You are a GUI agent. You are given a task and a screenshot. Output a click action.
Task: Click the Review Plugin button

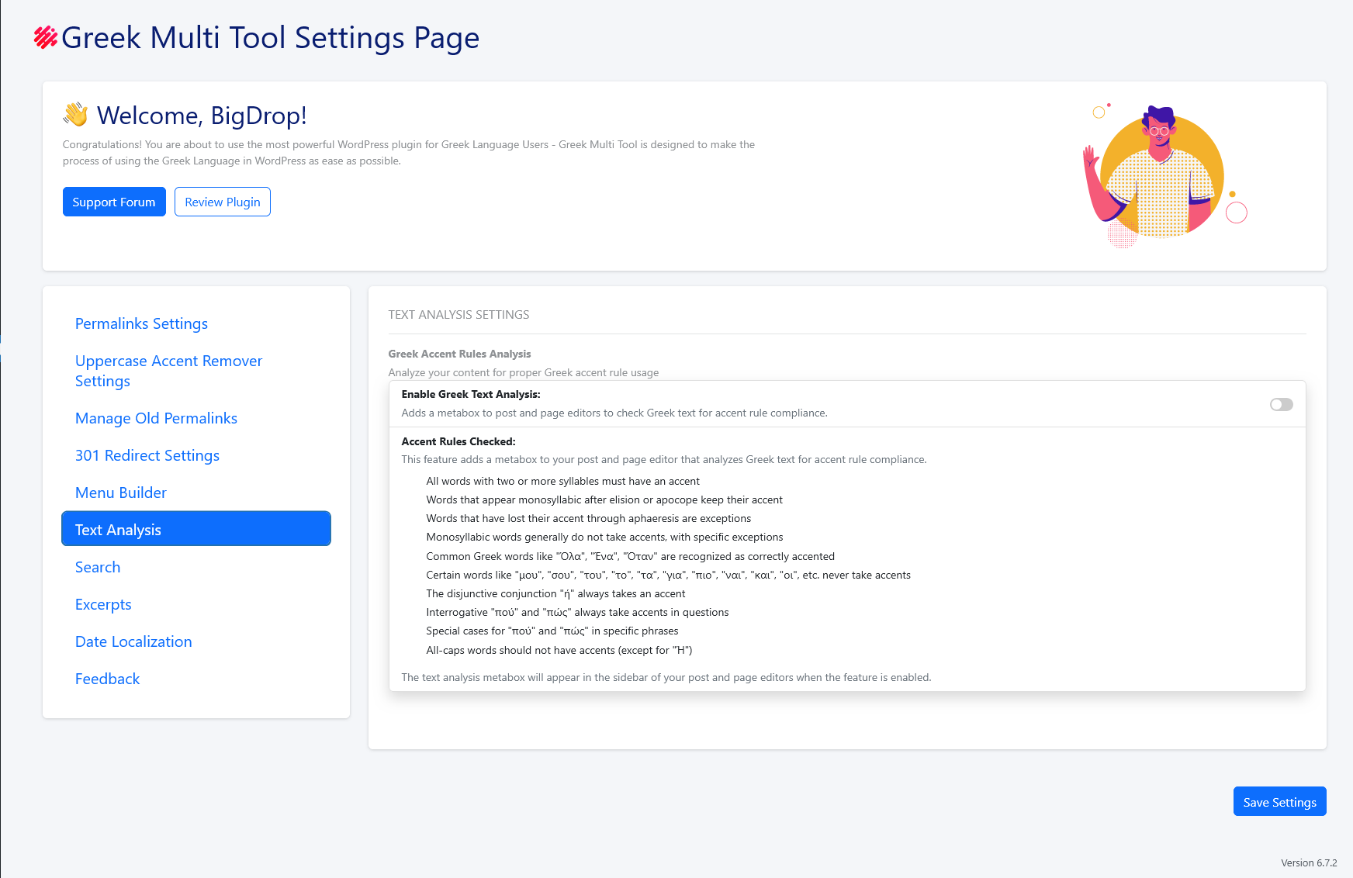(x=222, y=202)
